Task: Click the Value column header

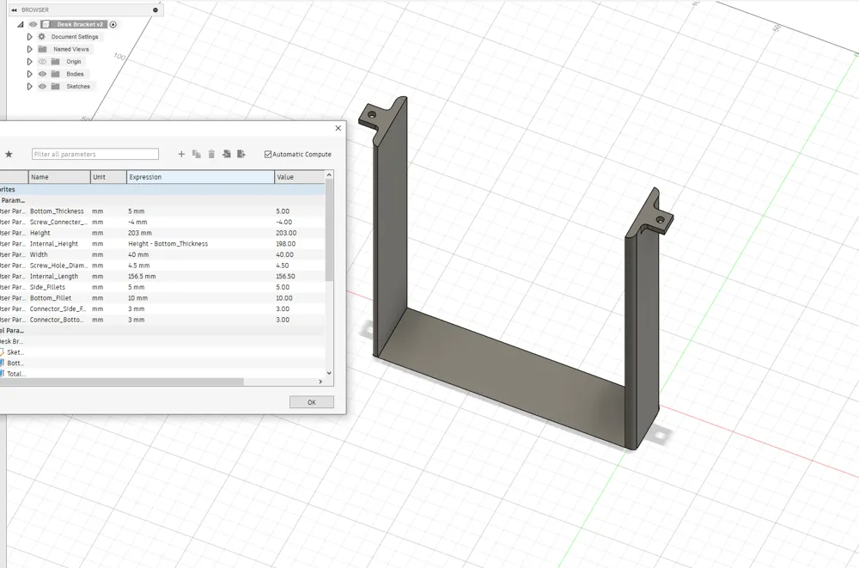Action: click(x=300, y=176)
